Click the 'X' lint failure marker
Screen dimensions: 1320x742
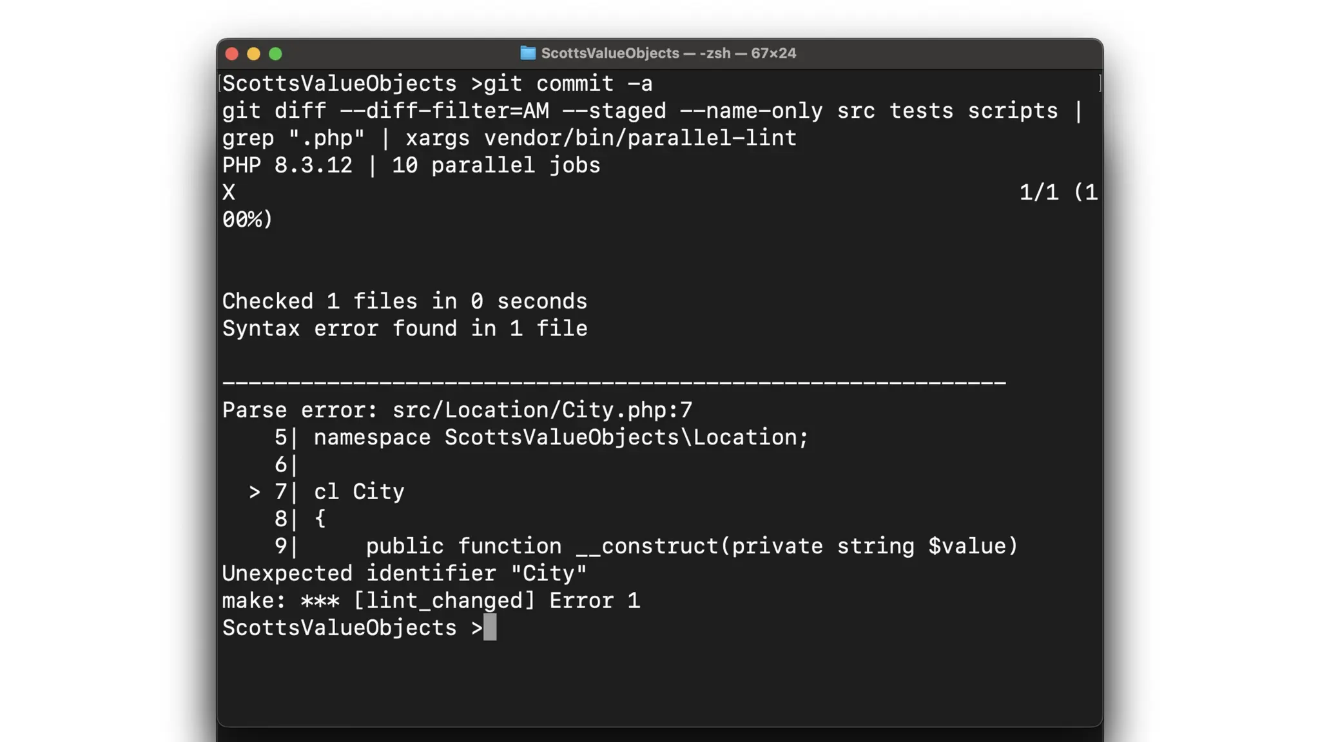click(x=229, y=193)
